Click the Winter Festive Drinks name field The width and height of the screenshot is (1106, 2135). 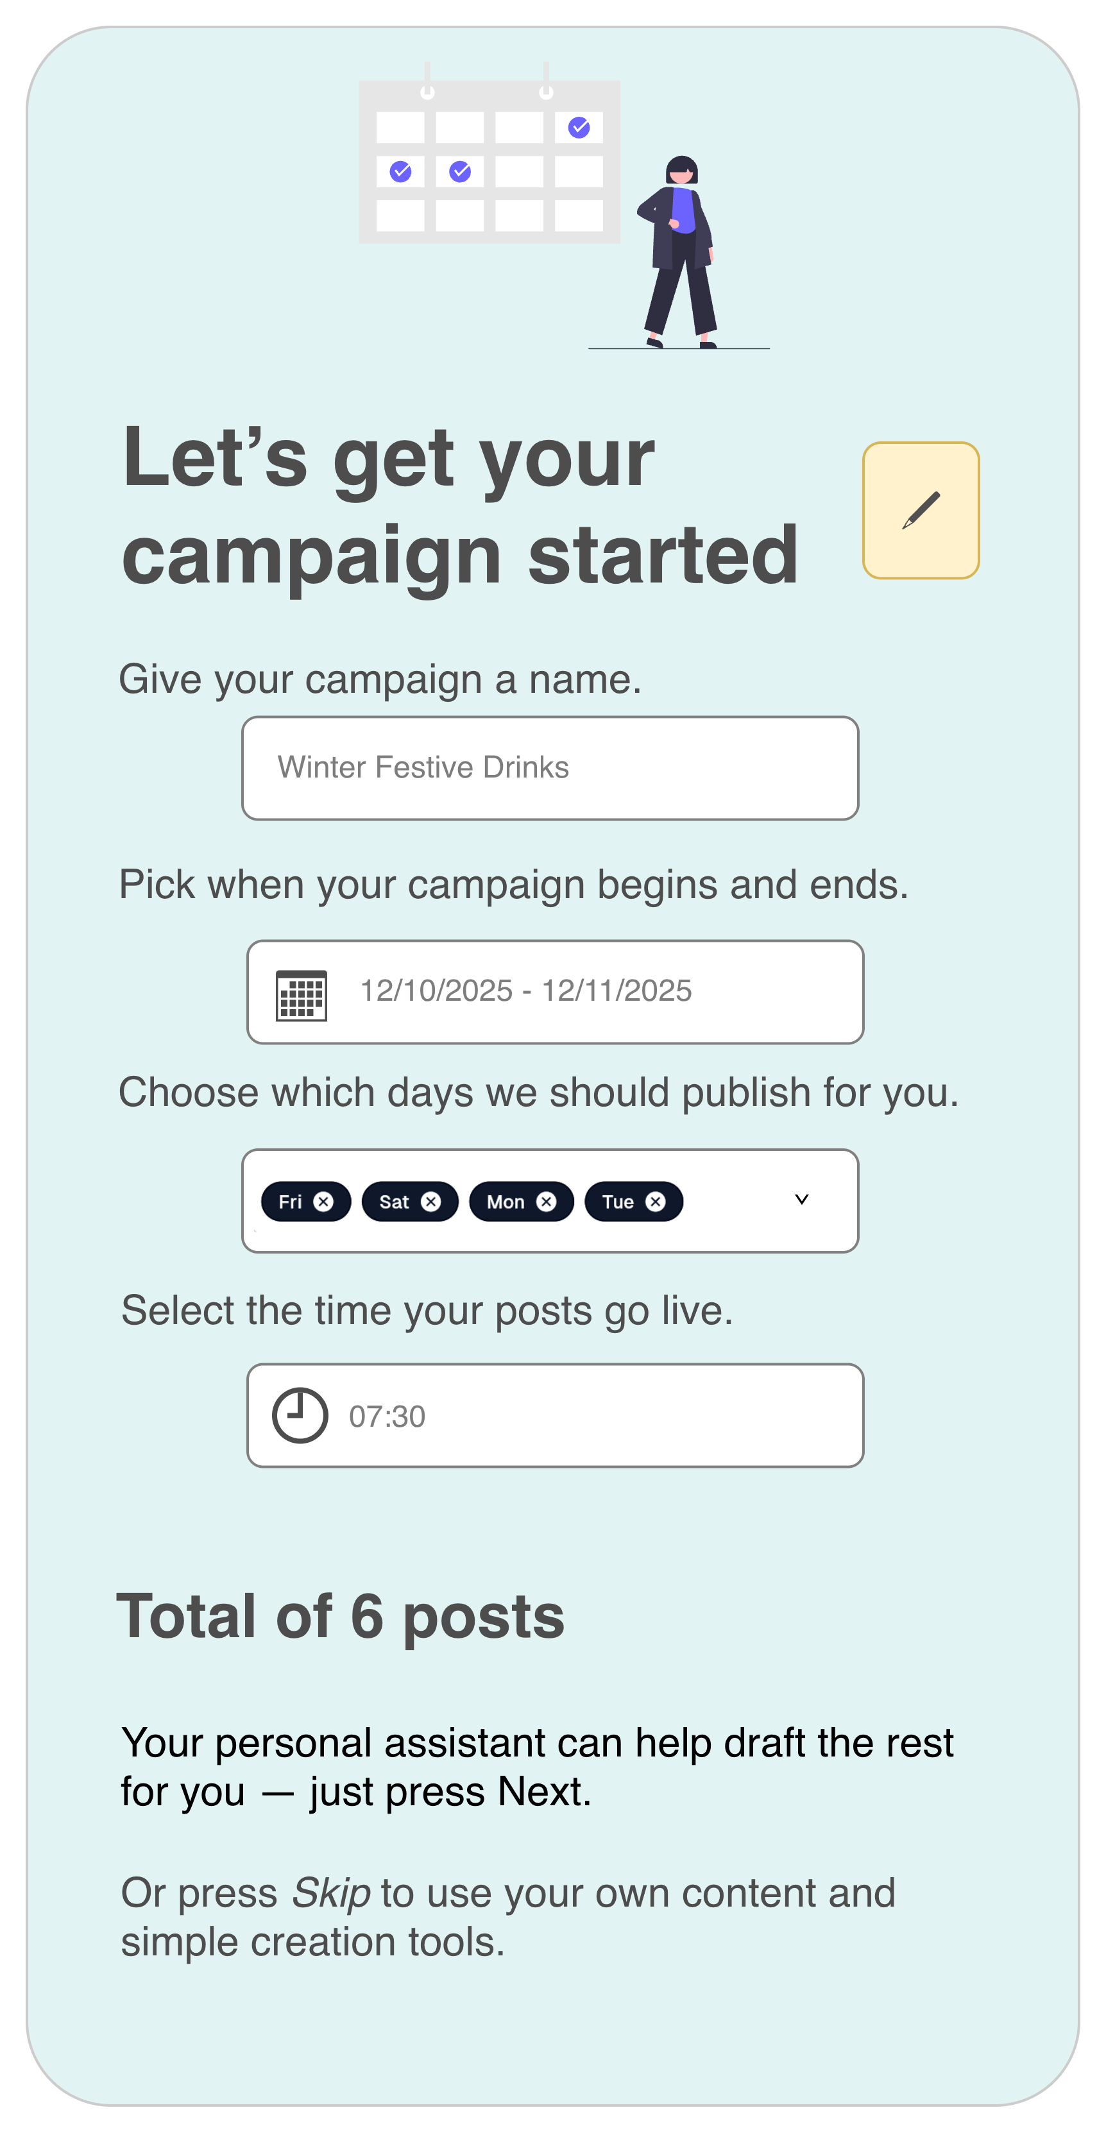click(x=550, y=767)
